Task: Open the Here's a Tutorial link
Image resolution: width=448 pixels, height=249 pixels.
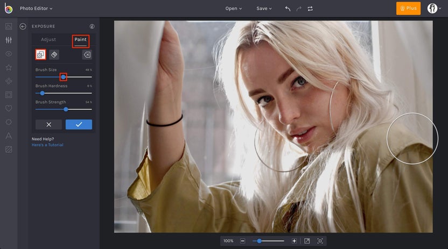Action: (47, 145)
